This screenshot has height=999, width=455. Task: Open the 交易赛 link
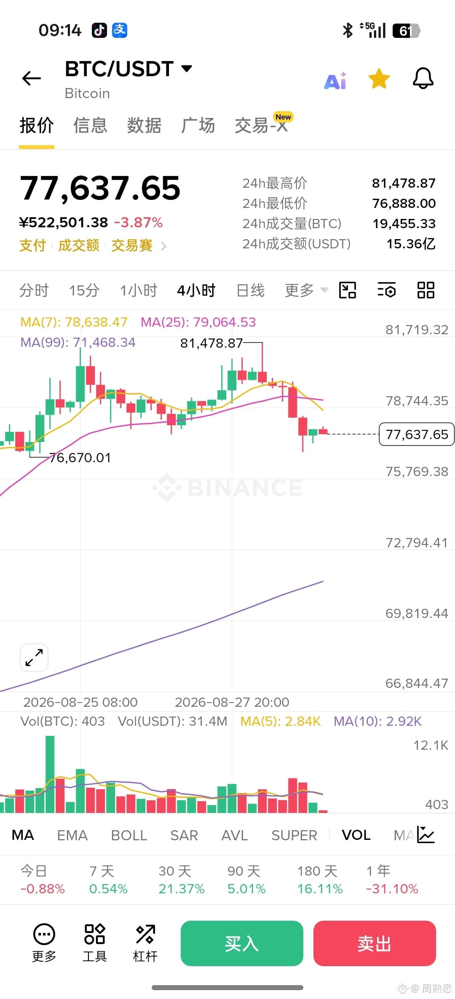pos(132,245)
